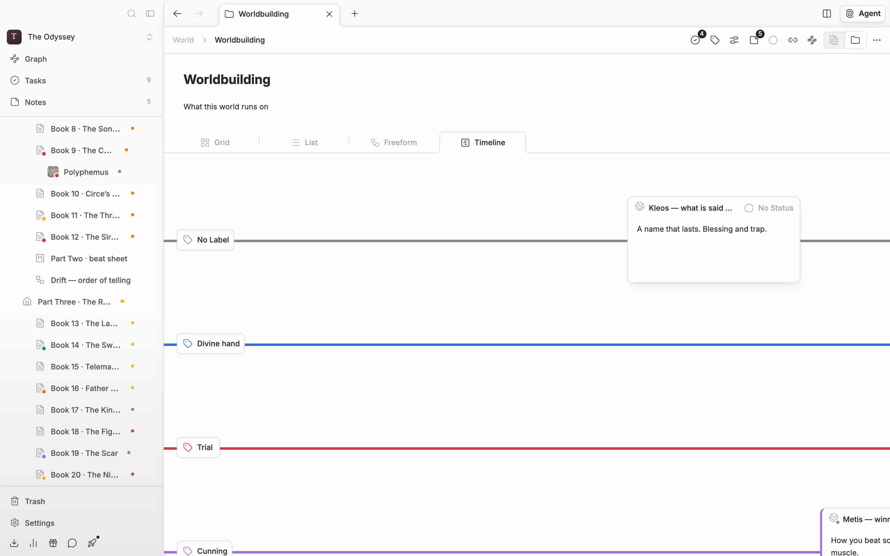Click grey status dot on Book 17
Screen dimensions: 890x556
pyautogui.click(x=133, y=409)
